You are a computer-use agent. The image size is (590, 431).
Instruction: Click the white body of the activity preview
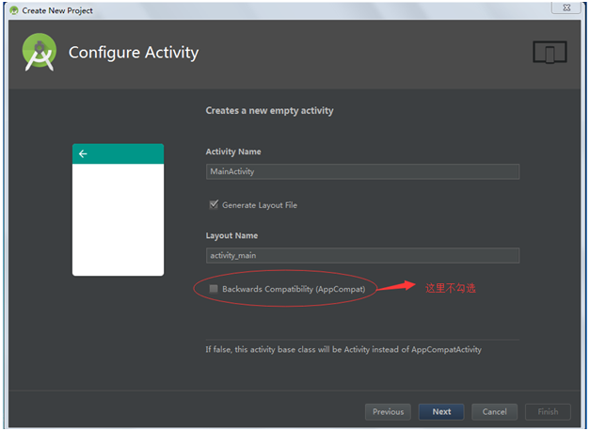(118, 219)
